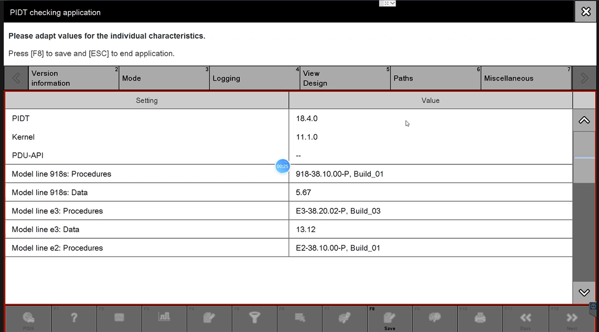Click the scroll up arrow button

point(584,120)
